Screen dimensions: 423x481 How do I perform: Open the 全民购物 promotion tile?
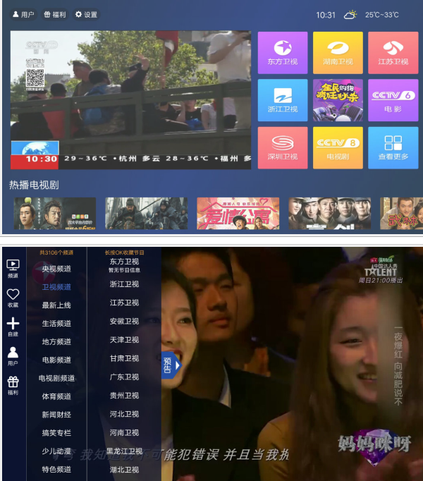tap(338, 100)
